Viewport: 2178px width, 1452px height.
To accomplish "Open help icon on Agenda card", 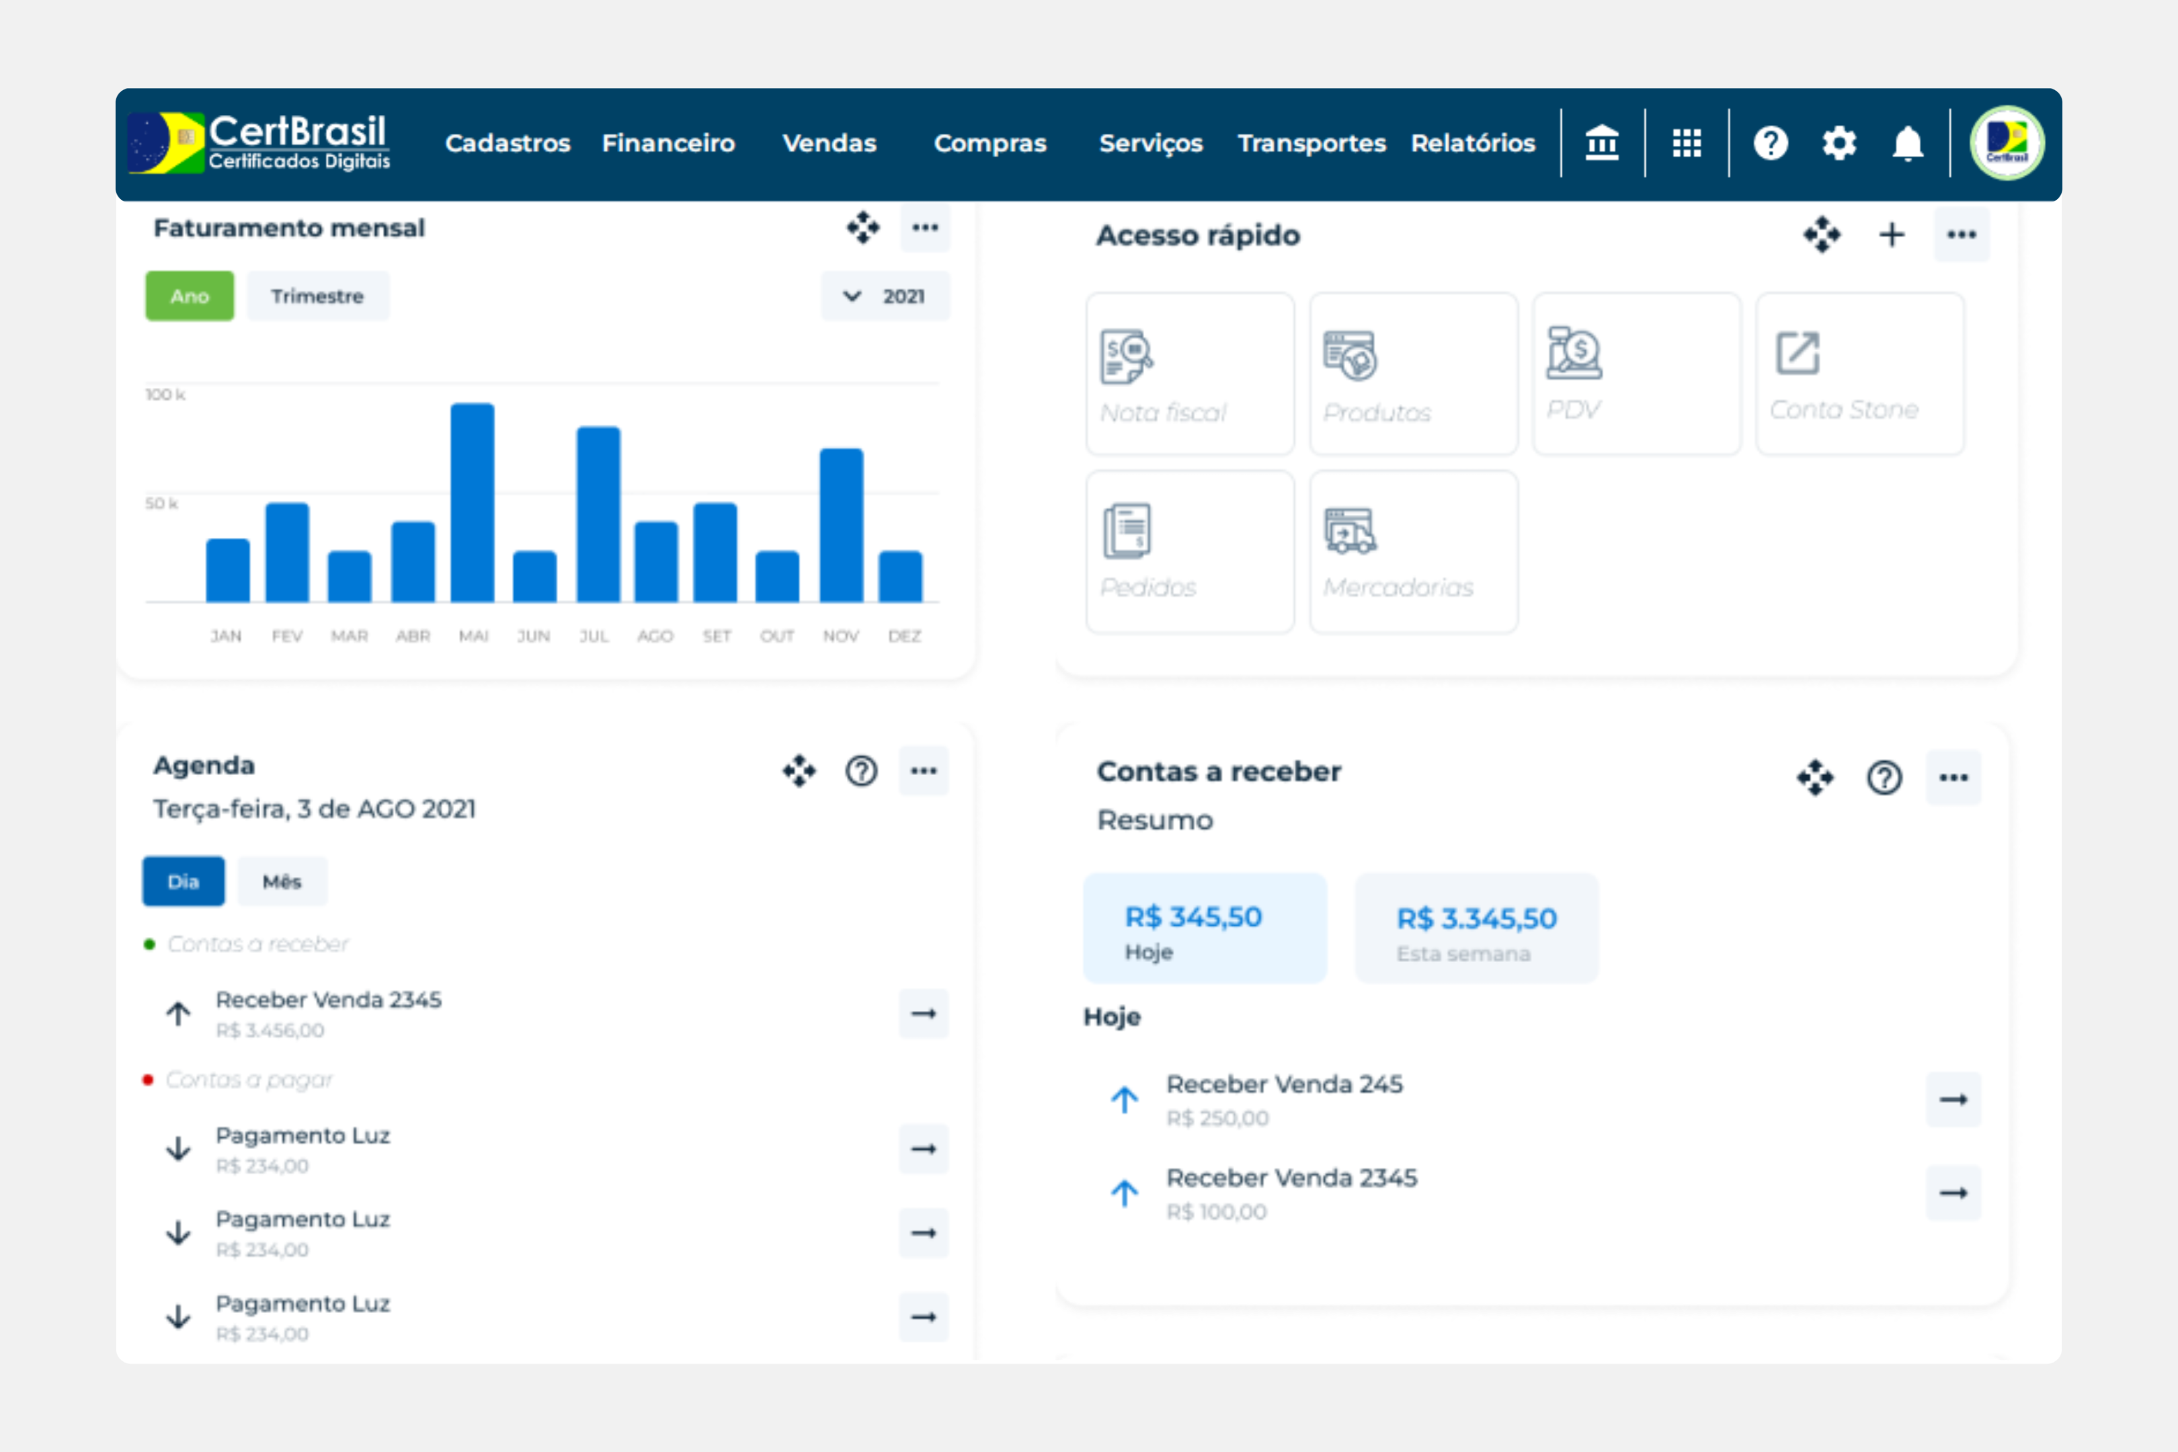I will point(861,770).
